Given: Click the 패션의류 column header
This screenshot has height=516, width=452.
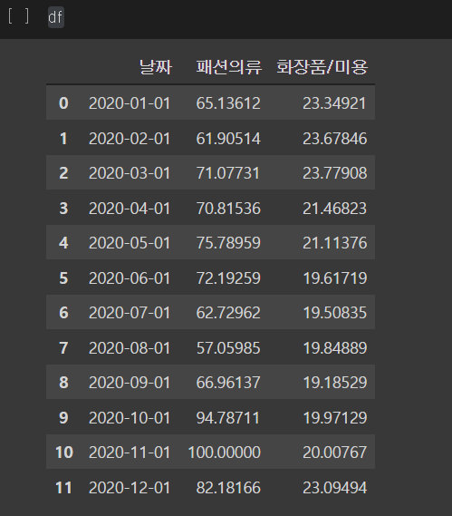Looking at the screenshot, I should 228,67.
